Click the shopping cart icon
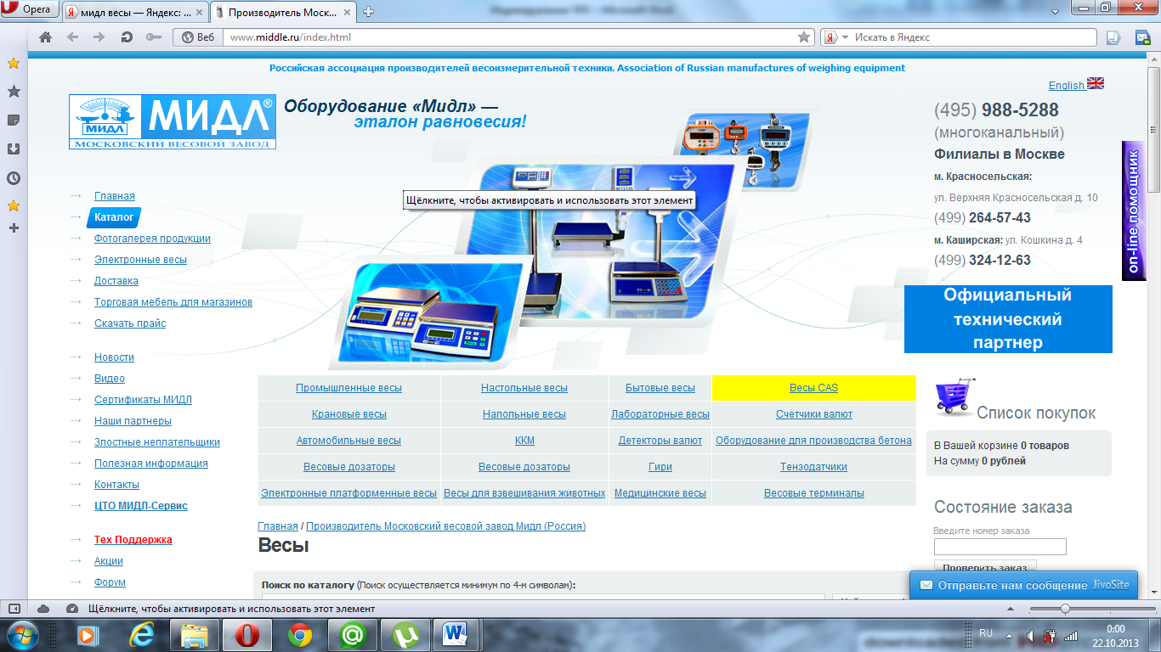 point(954,397)
